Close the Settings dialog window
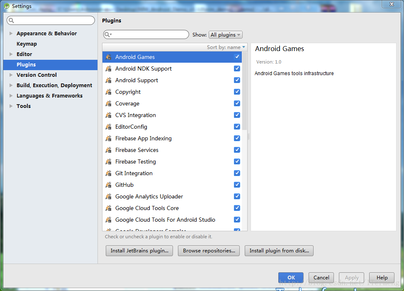Viewport: 404px width, 291px height. coord(392,4)
